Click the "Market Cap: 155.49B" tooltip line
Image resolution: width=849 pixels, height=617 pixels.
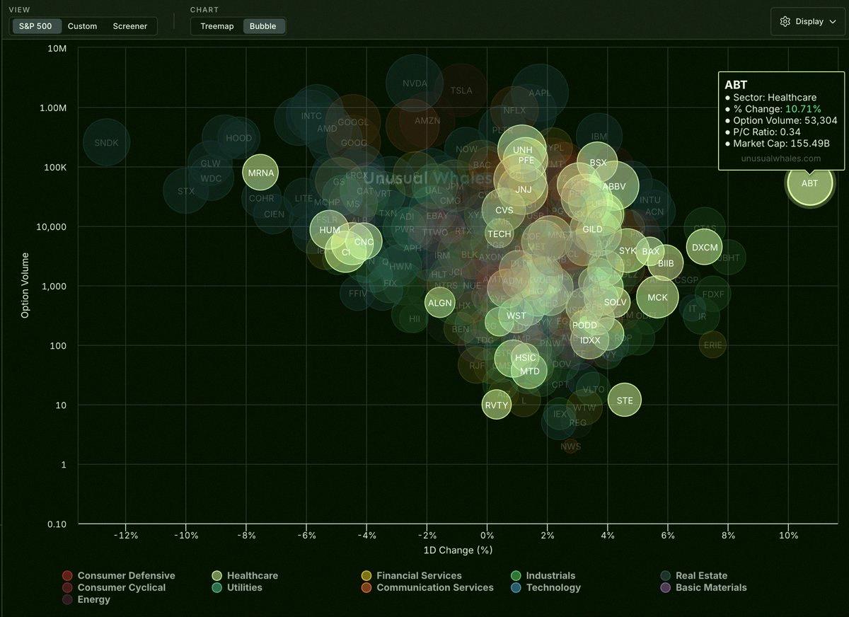click(778, 144)
